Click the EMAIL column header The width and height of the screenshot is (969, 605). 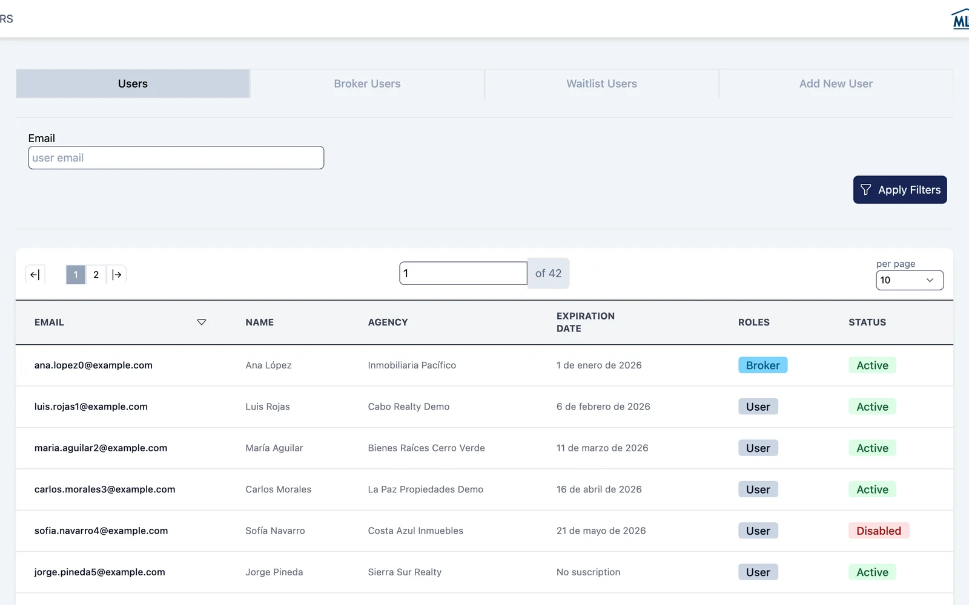tap(49, 322)
